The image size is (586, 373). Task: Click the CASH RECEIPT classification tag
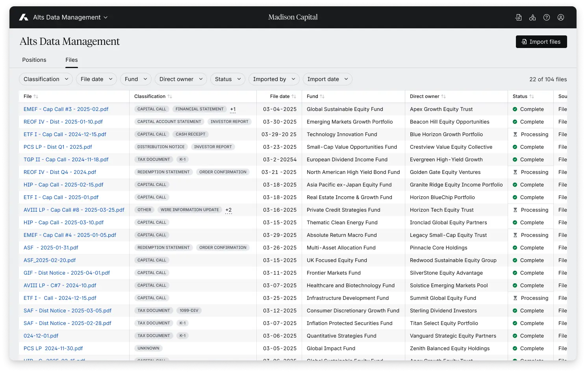click(191, 134)
